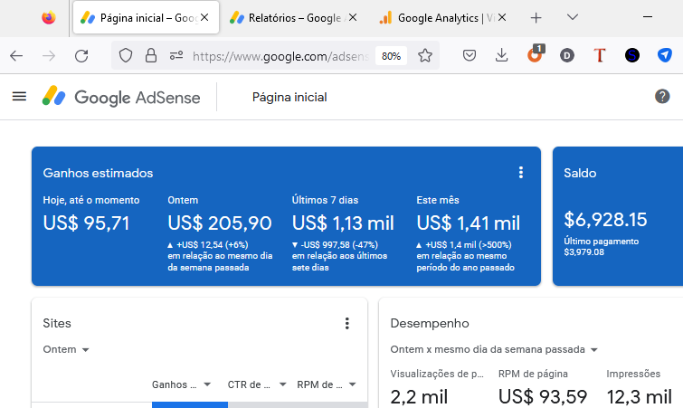Open the AdSense hamburger navigation menu
This screenshot has height=408, width=683.
19,96
